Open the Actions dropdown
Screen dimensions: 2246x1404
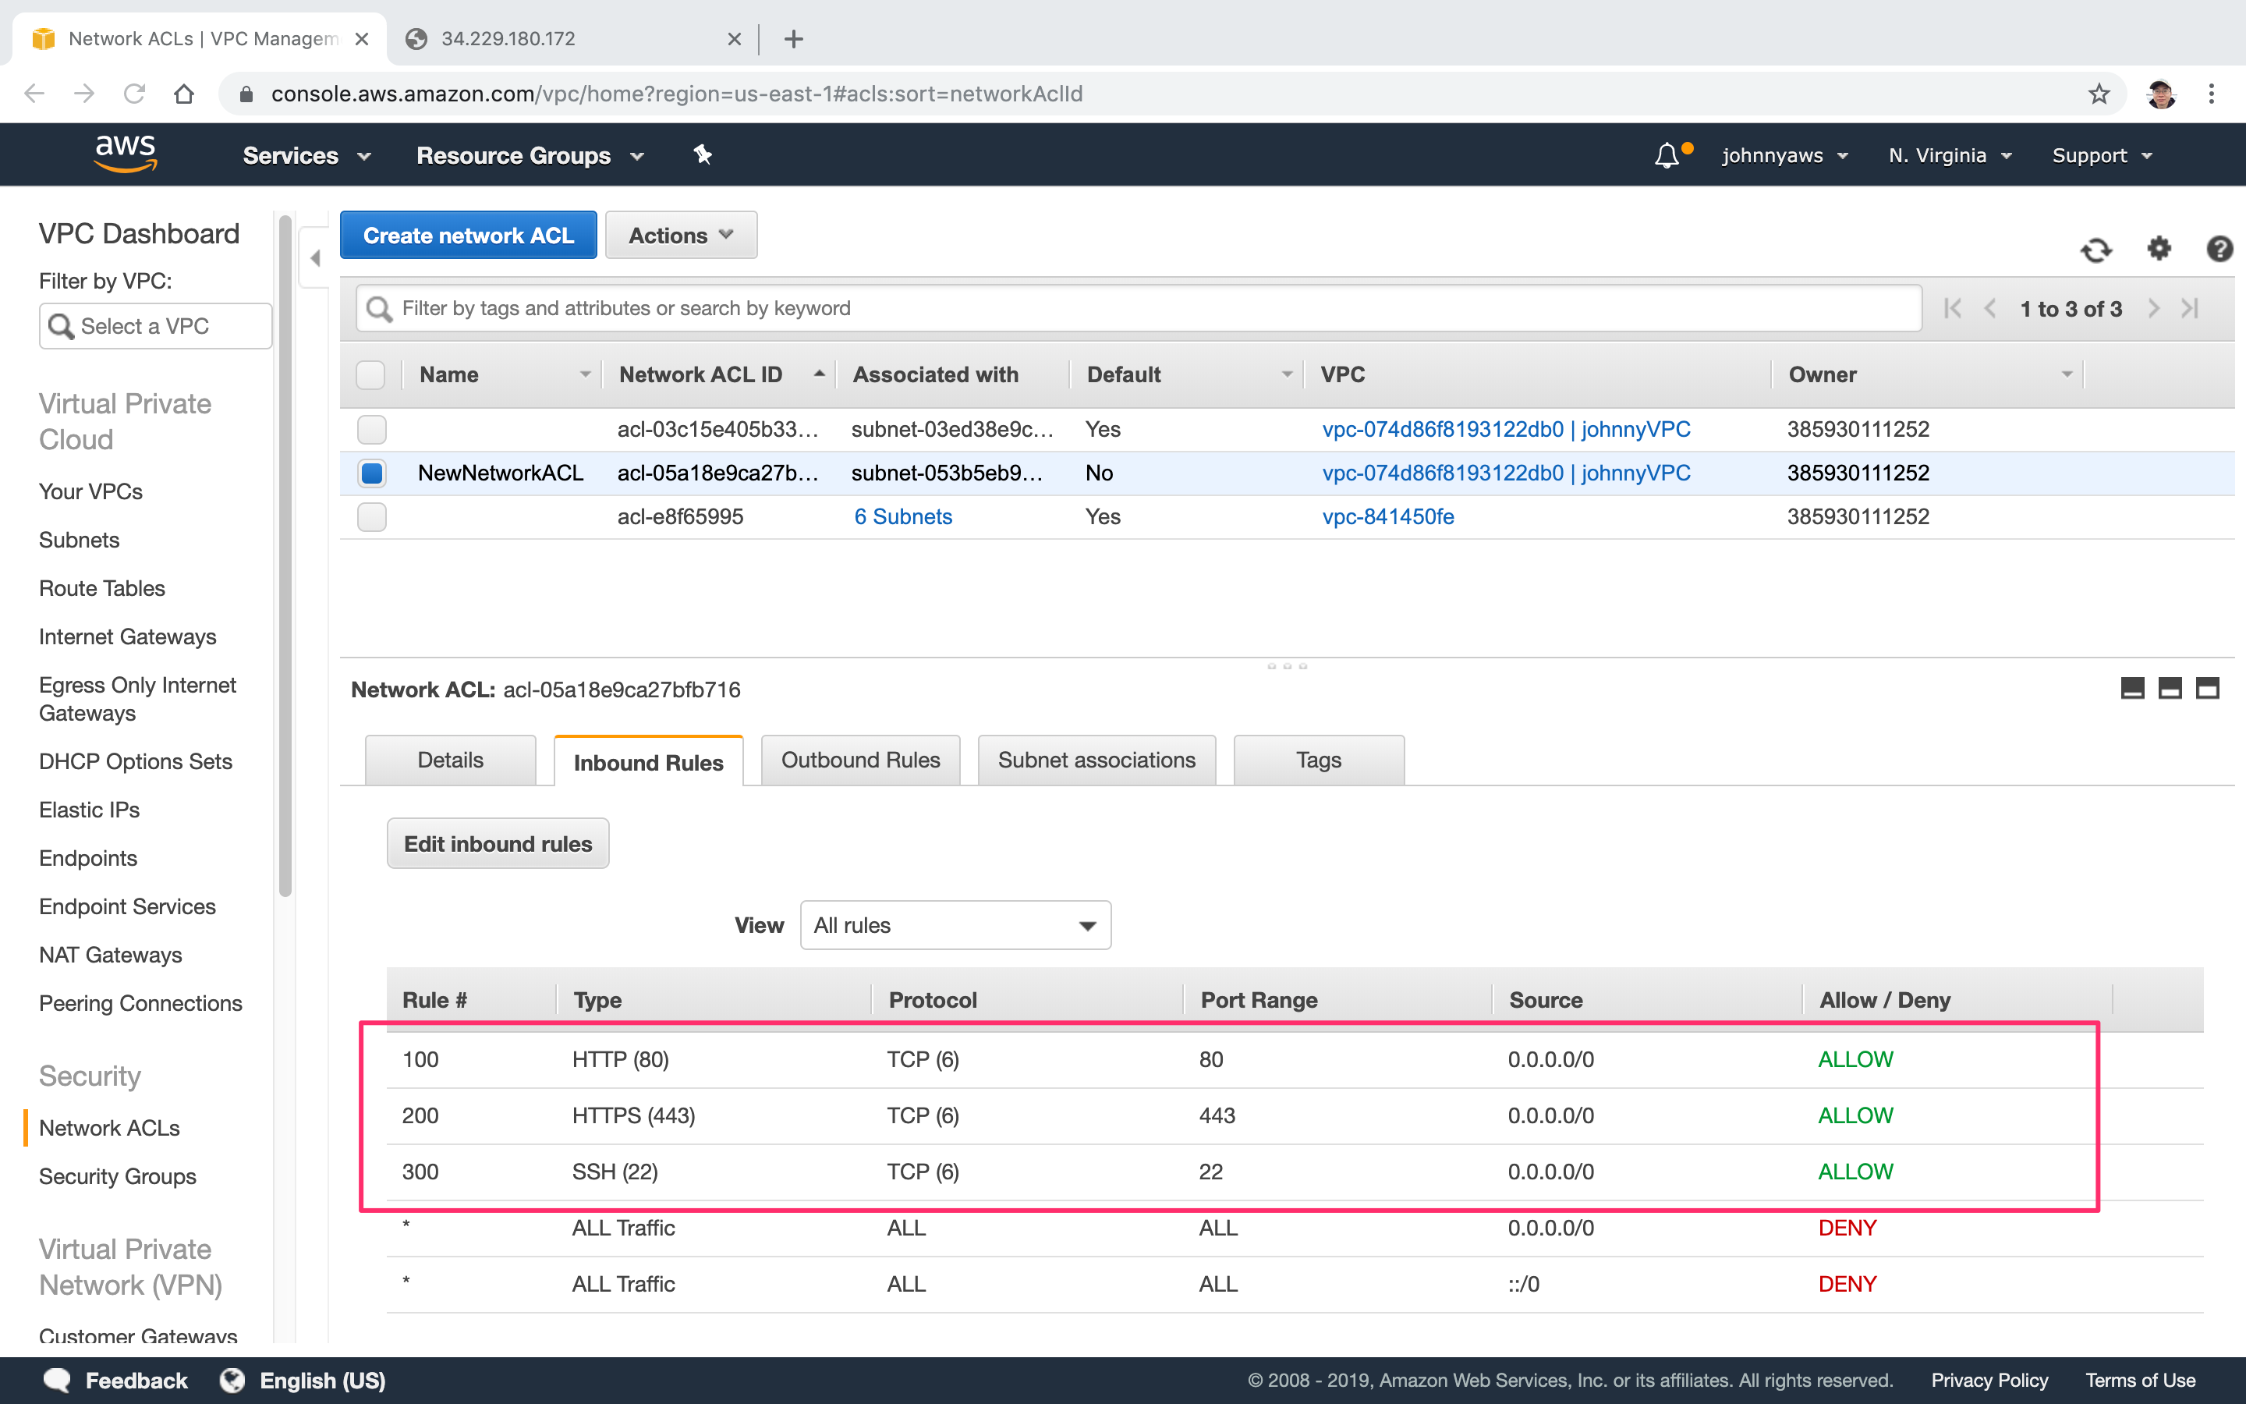click(x=682, y=235)
